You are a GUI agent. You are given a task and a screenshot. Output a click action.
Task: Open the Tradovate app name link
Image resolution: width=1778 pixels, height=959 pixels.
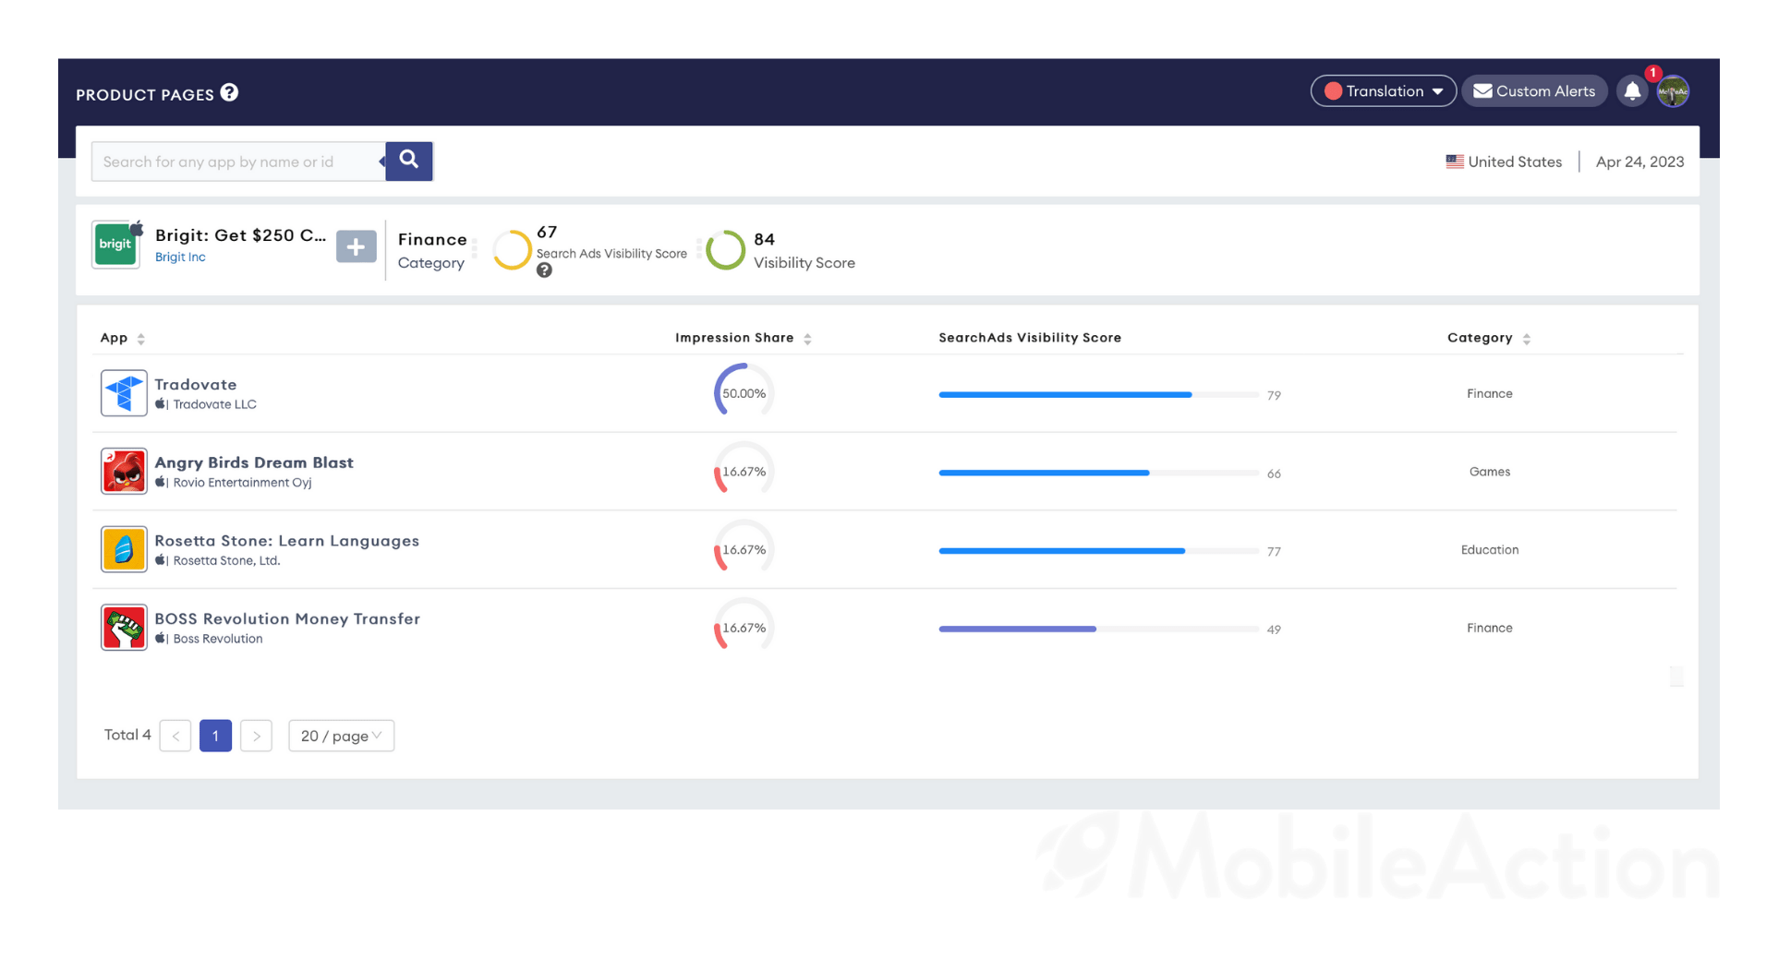pos(196,384)
